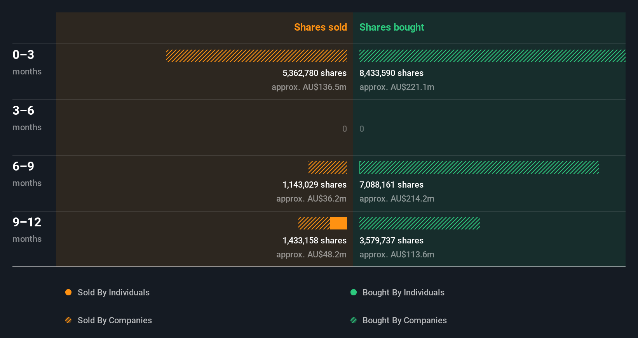Click the 6–9 months green bought bar
The image size is (638, 338).
479,167
